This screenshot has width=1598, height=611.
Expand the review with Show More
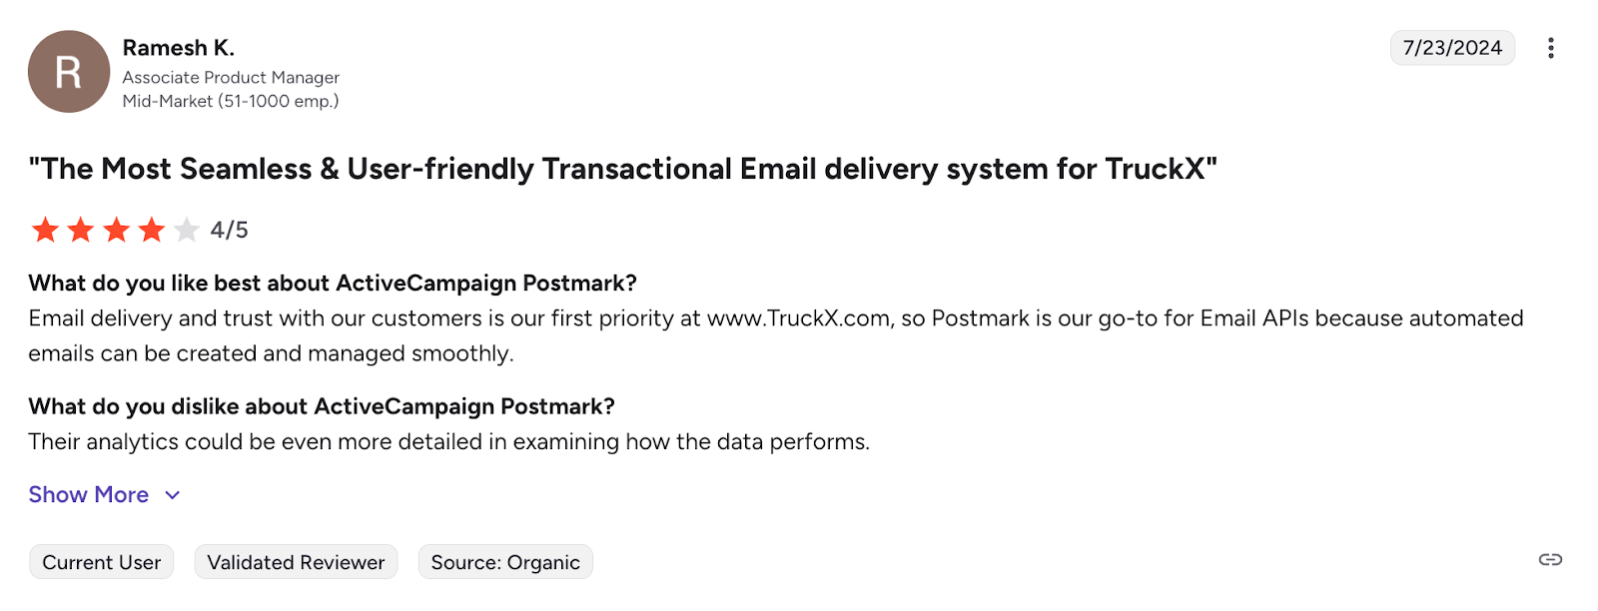coord(89,495)
